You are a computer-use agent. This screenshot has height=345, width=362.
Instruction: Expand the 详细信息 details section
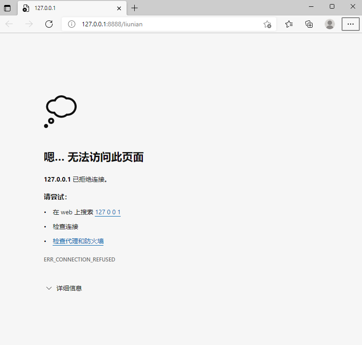click(x=64, y=288)
